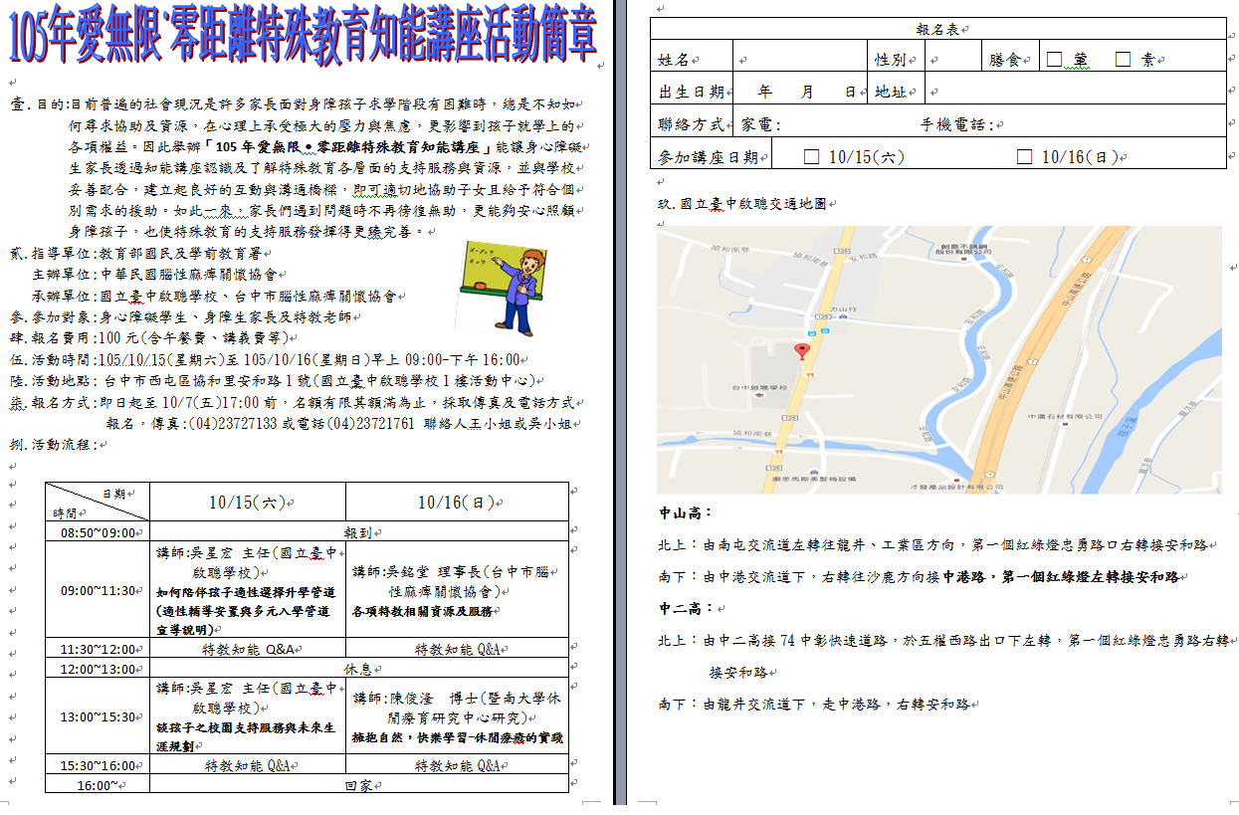Viewport: 1239px width, 815px height.
Task: Click the 10/15(六) schedule column header
Action: click(247, 503)
